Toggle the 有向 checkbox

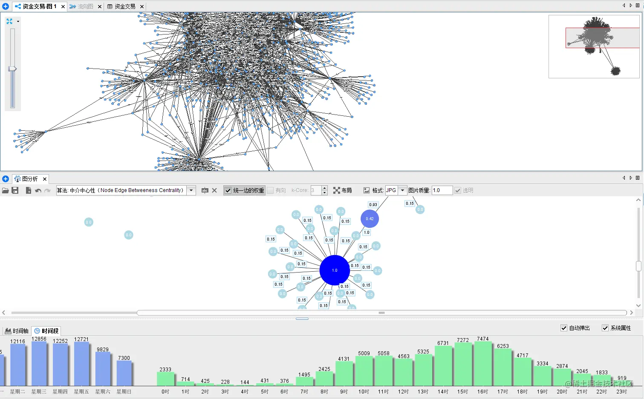point(270,190)
